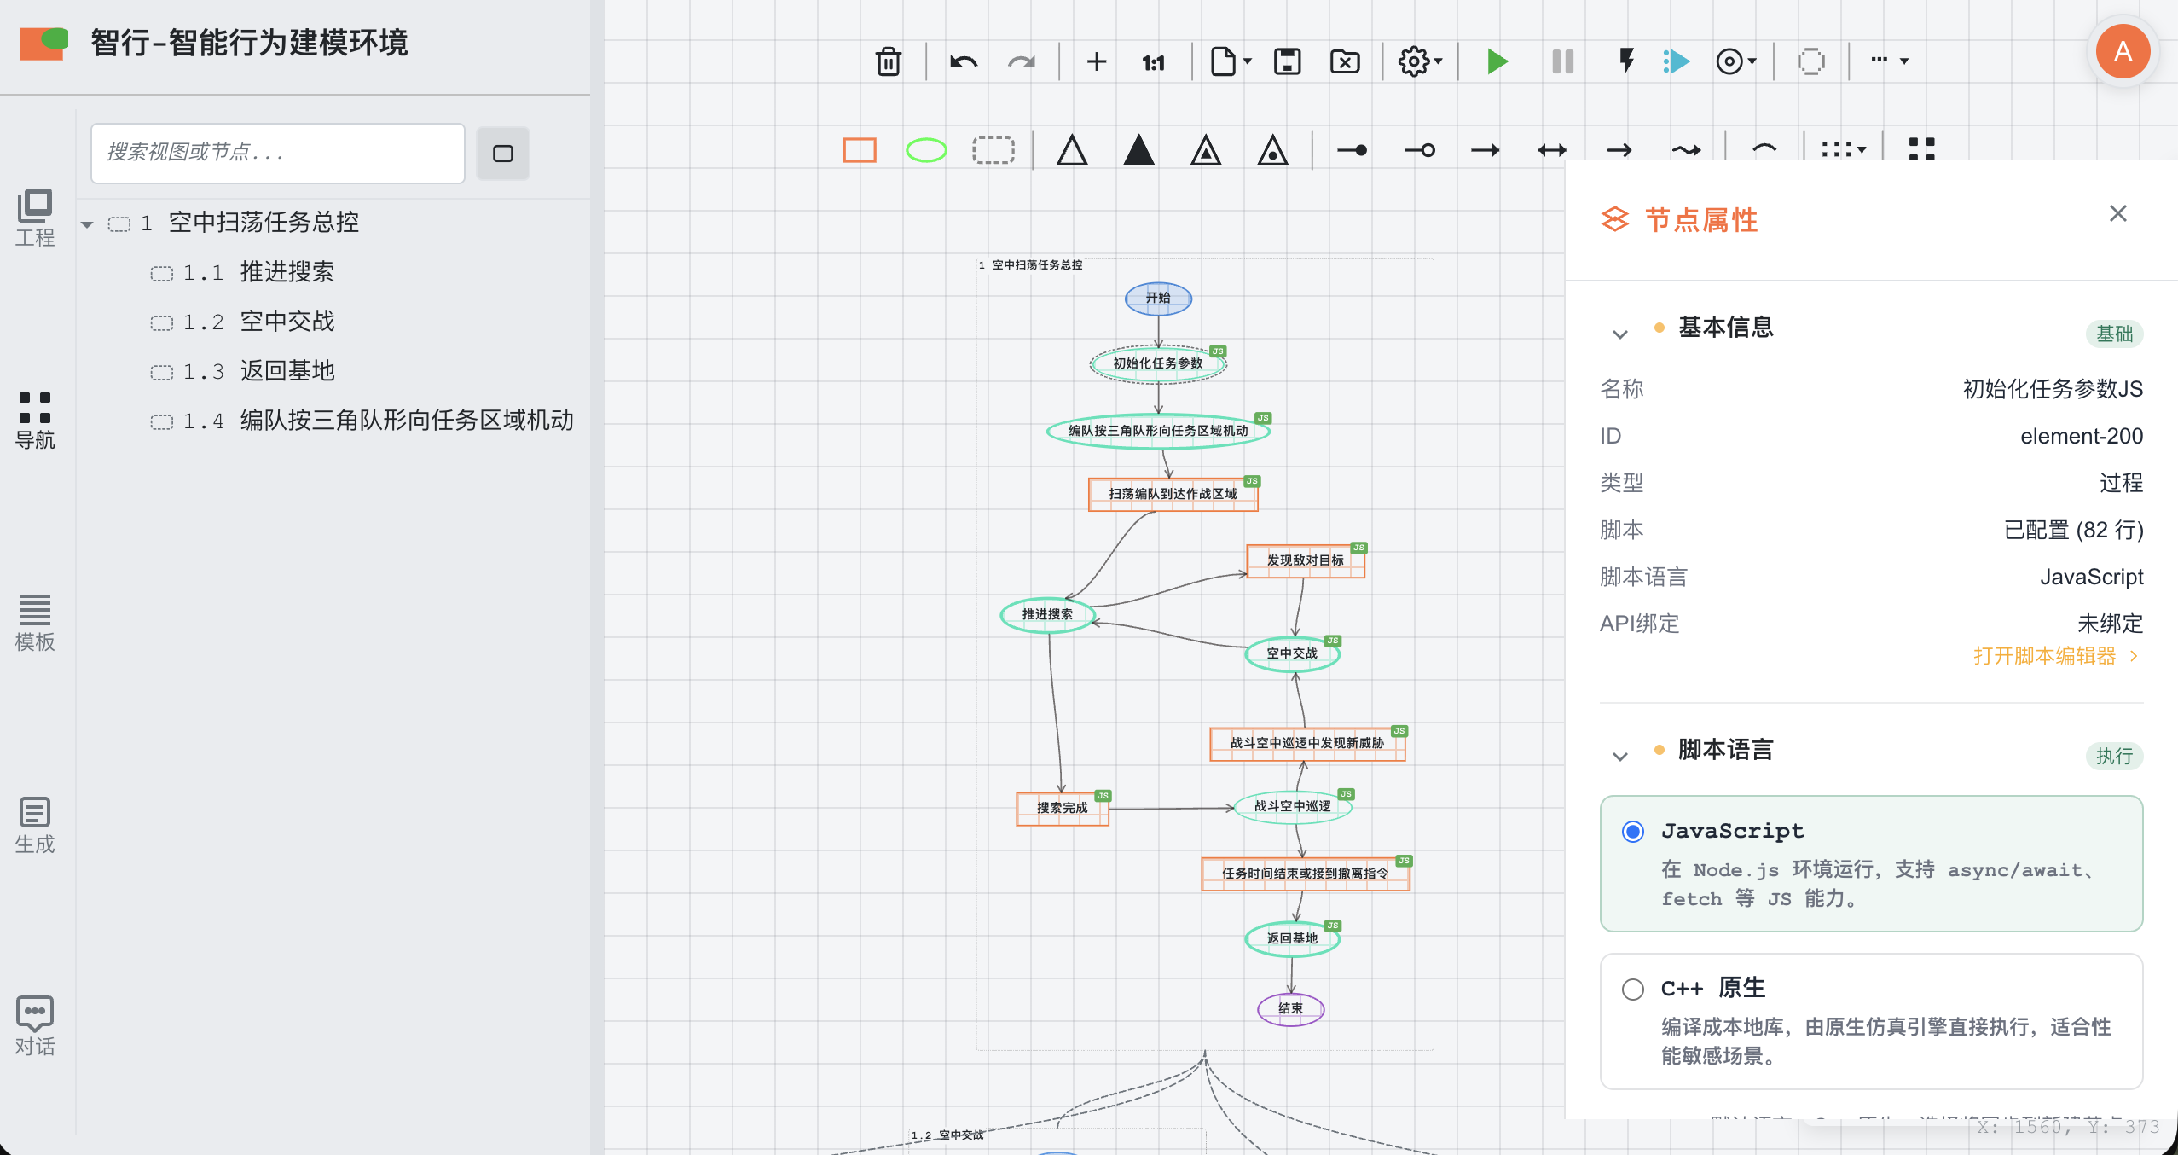Click the trash delete icon in toolbar
Screen dimensions: 2178x1155
click(x=888, y=61)
